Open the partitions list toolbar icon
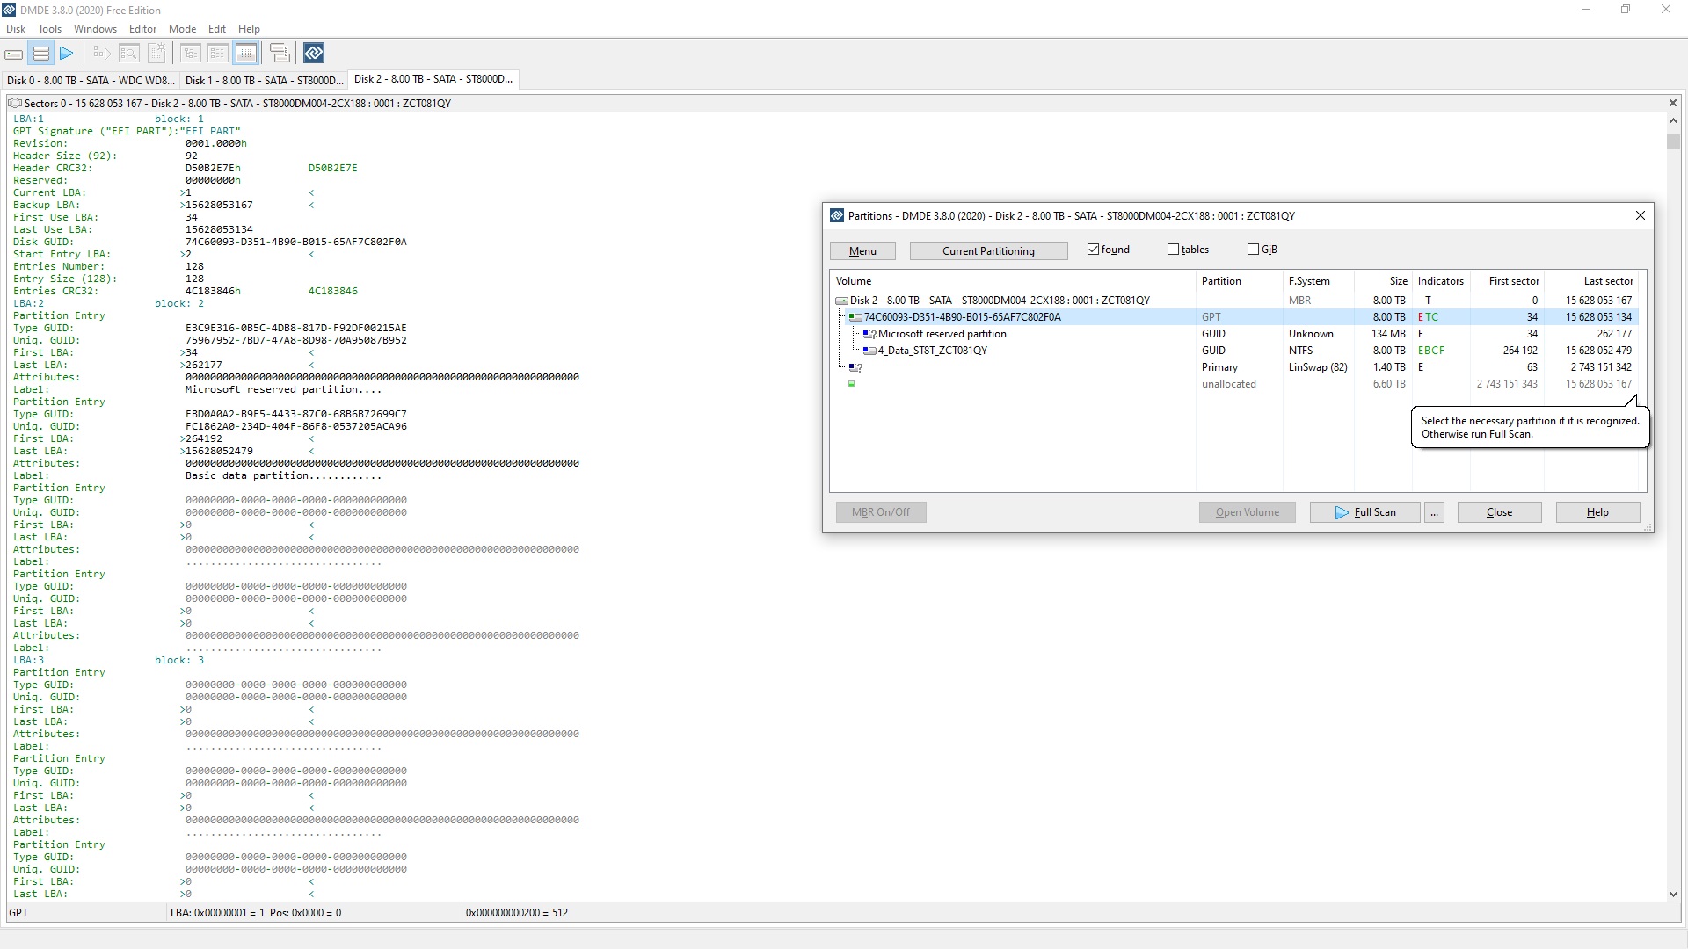Image resolution: width=1688 pixels, height=949 pixels. (40, 54)
